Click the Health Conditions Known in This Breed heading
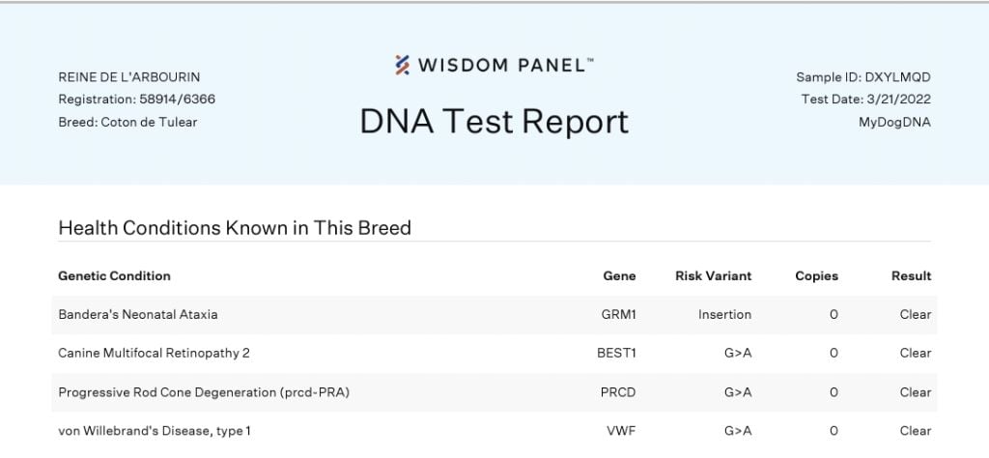Viewport: 989px width, 458px height. pyautogui.click(x=235, y=228)
